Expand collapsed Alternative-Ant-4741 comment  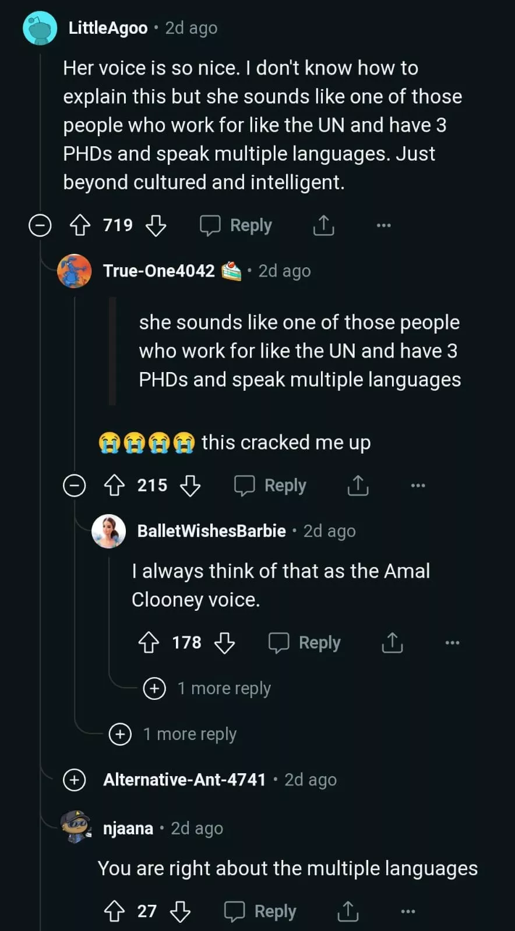tap(75, 780)
